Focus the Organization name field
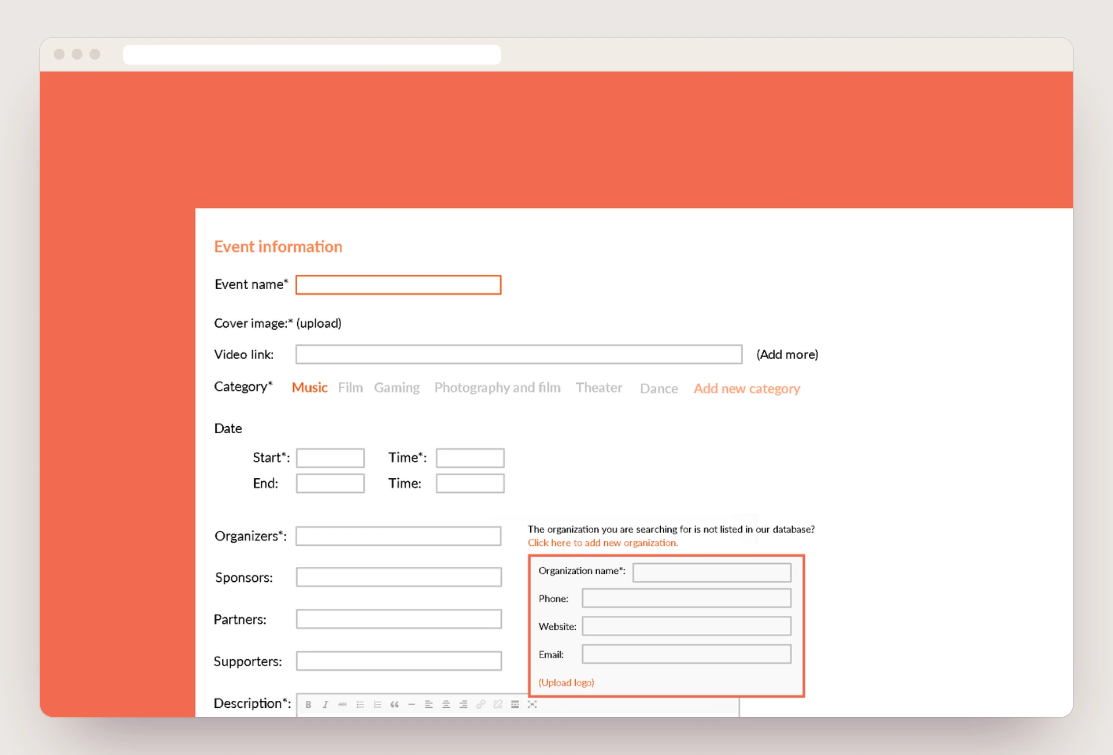This screenshot has width=1113, height=755. point(712,572)
